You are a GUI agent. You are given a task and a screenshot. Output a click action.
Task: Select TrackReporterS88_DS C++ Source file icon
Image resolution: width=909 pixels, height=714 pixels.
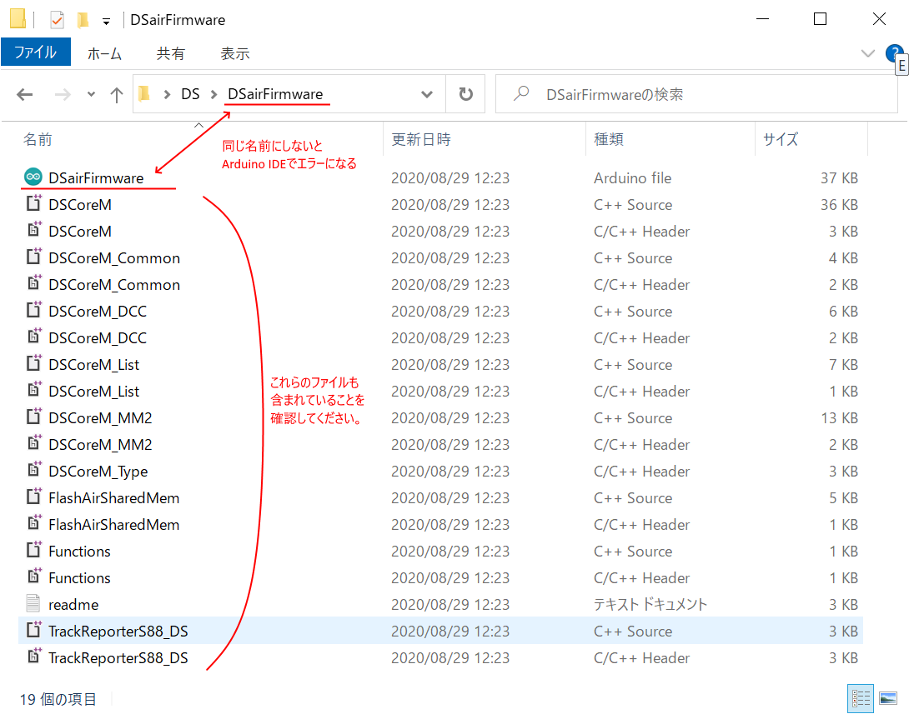33,630
